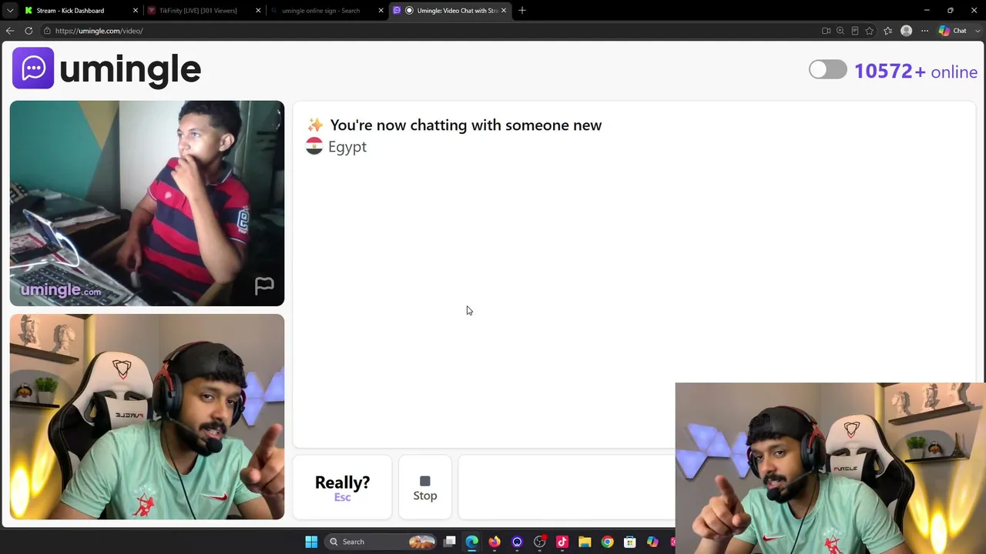Minimize the browser window
986x554 pixels.
click(x=927, y=11)
